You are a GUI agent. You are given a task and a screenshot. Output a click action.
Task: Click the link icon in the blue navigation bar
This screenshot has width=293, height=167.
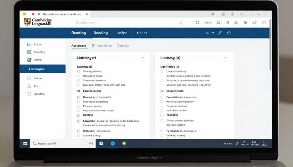[x=220, y=33]
